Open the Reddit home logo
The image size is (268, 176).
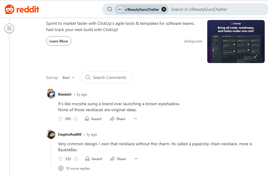(22, 9)
